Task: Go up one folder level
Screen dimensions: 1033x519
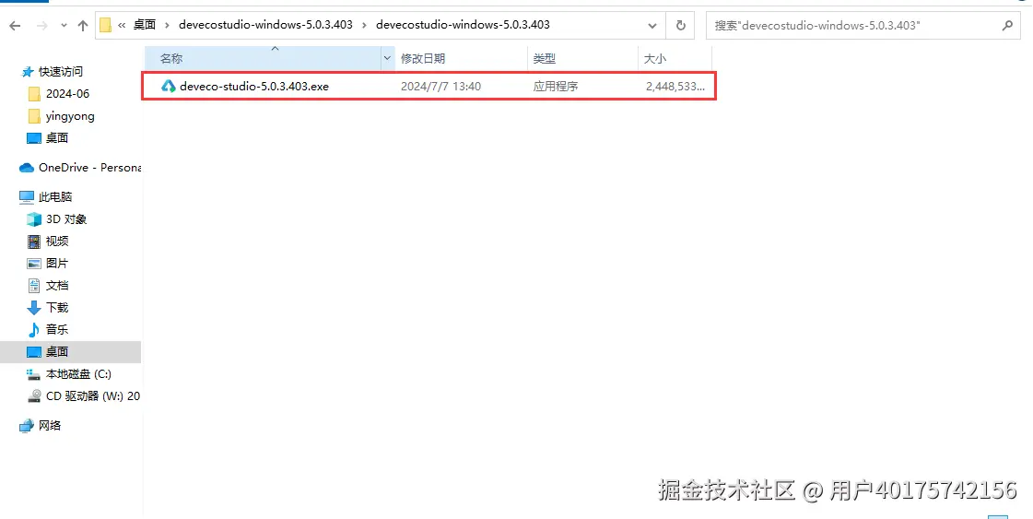Action: [x=82, y=26]
